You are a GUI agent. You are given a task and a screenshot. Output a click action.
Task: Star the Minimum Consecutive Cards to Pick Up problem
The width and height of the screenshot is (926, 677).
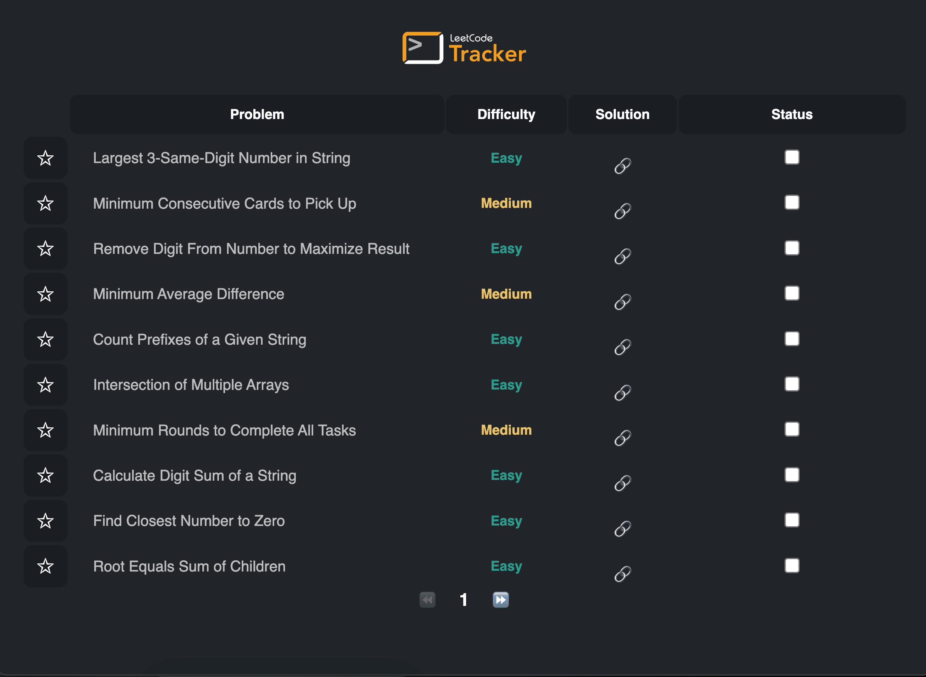46,203
